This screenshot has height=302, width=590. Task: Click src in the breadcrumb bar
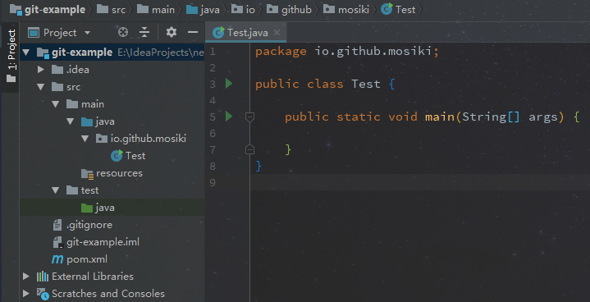pos(119,10)
